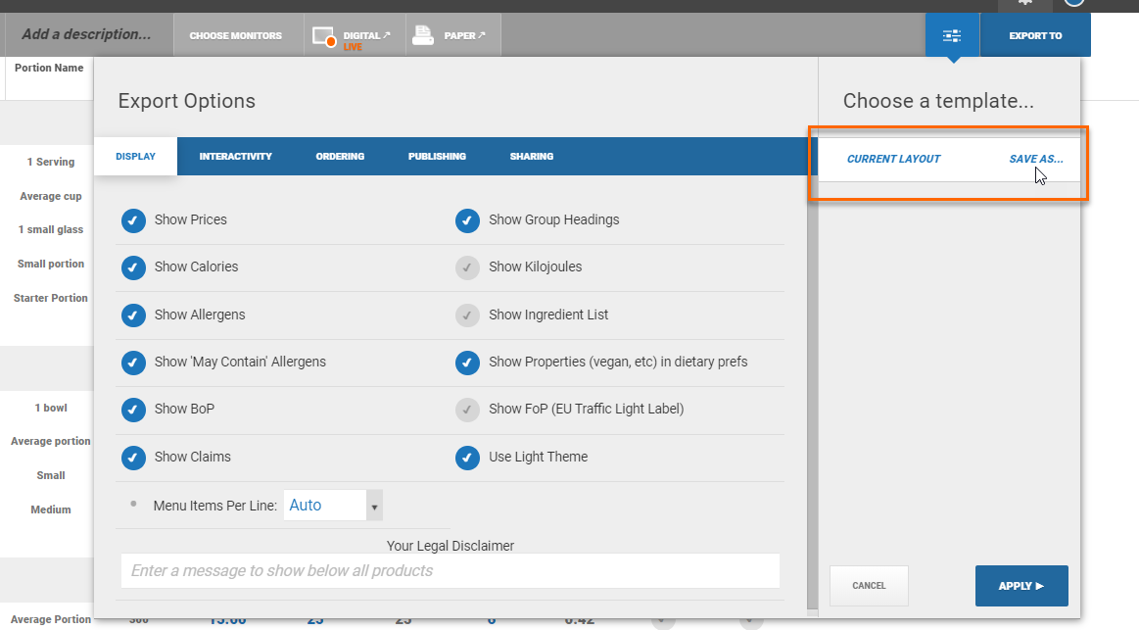Click the Digital live monitor icon
The width and height of the screenshot is (1139, 630).
pos(324,36)
